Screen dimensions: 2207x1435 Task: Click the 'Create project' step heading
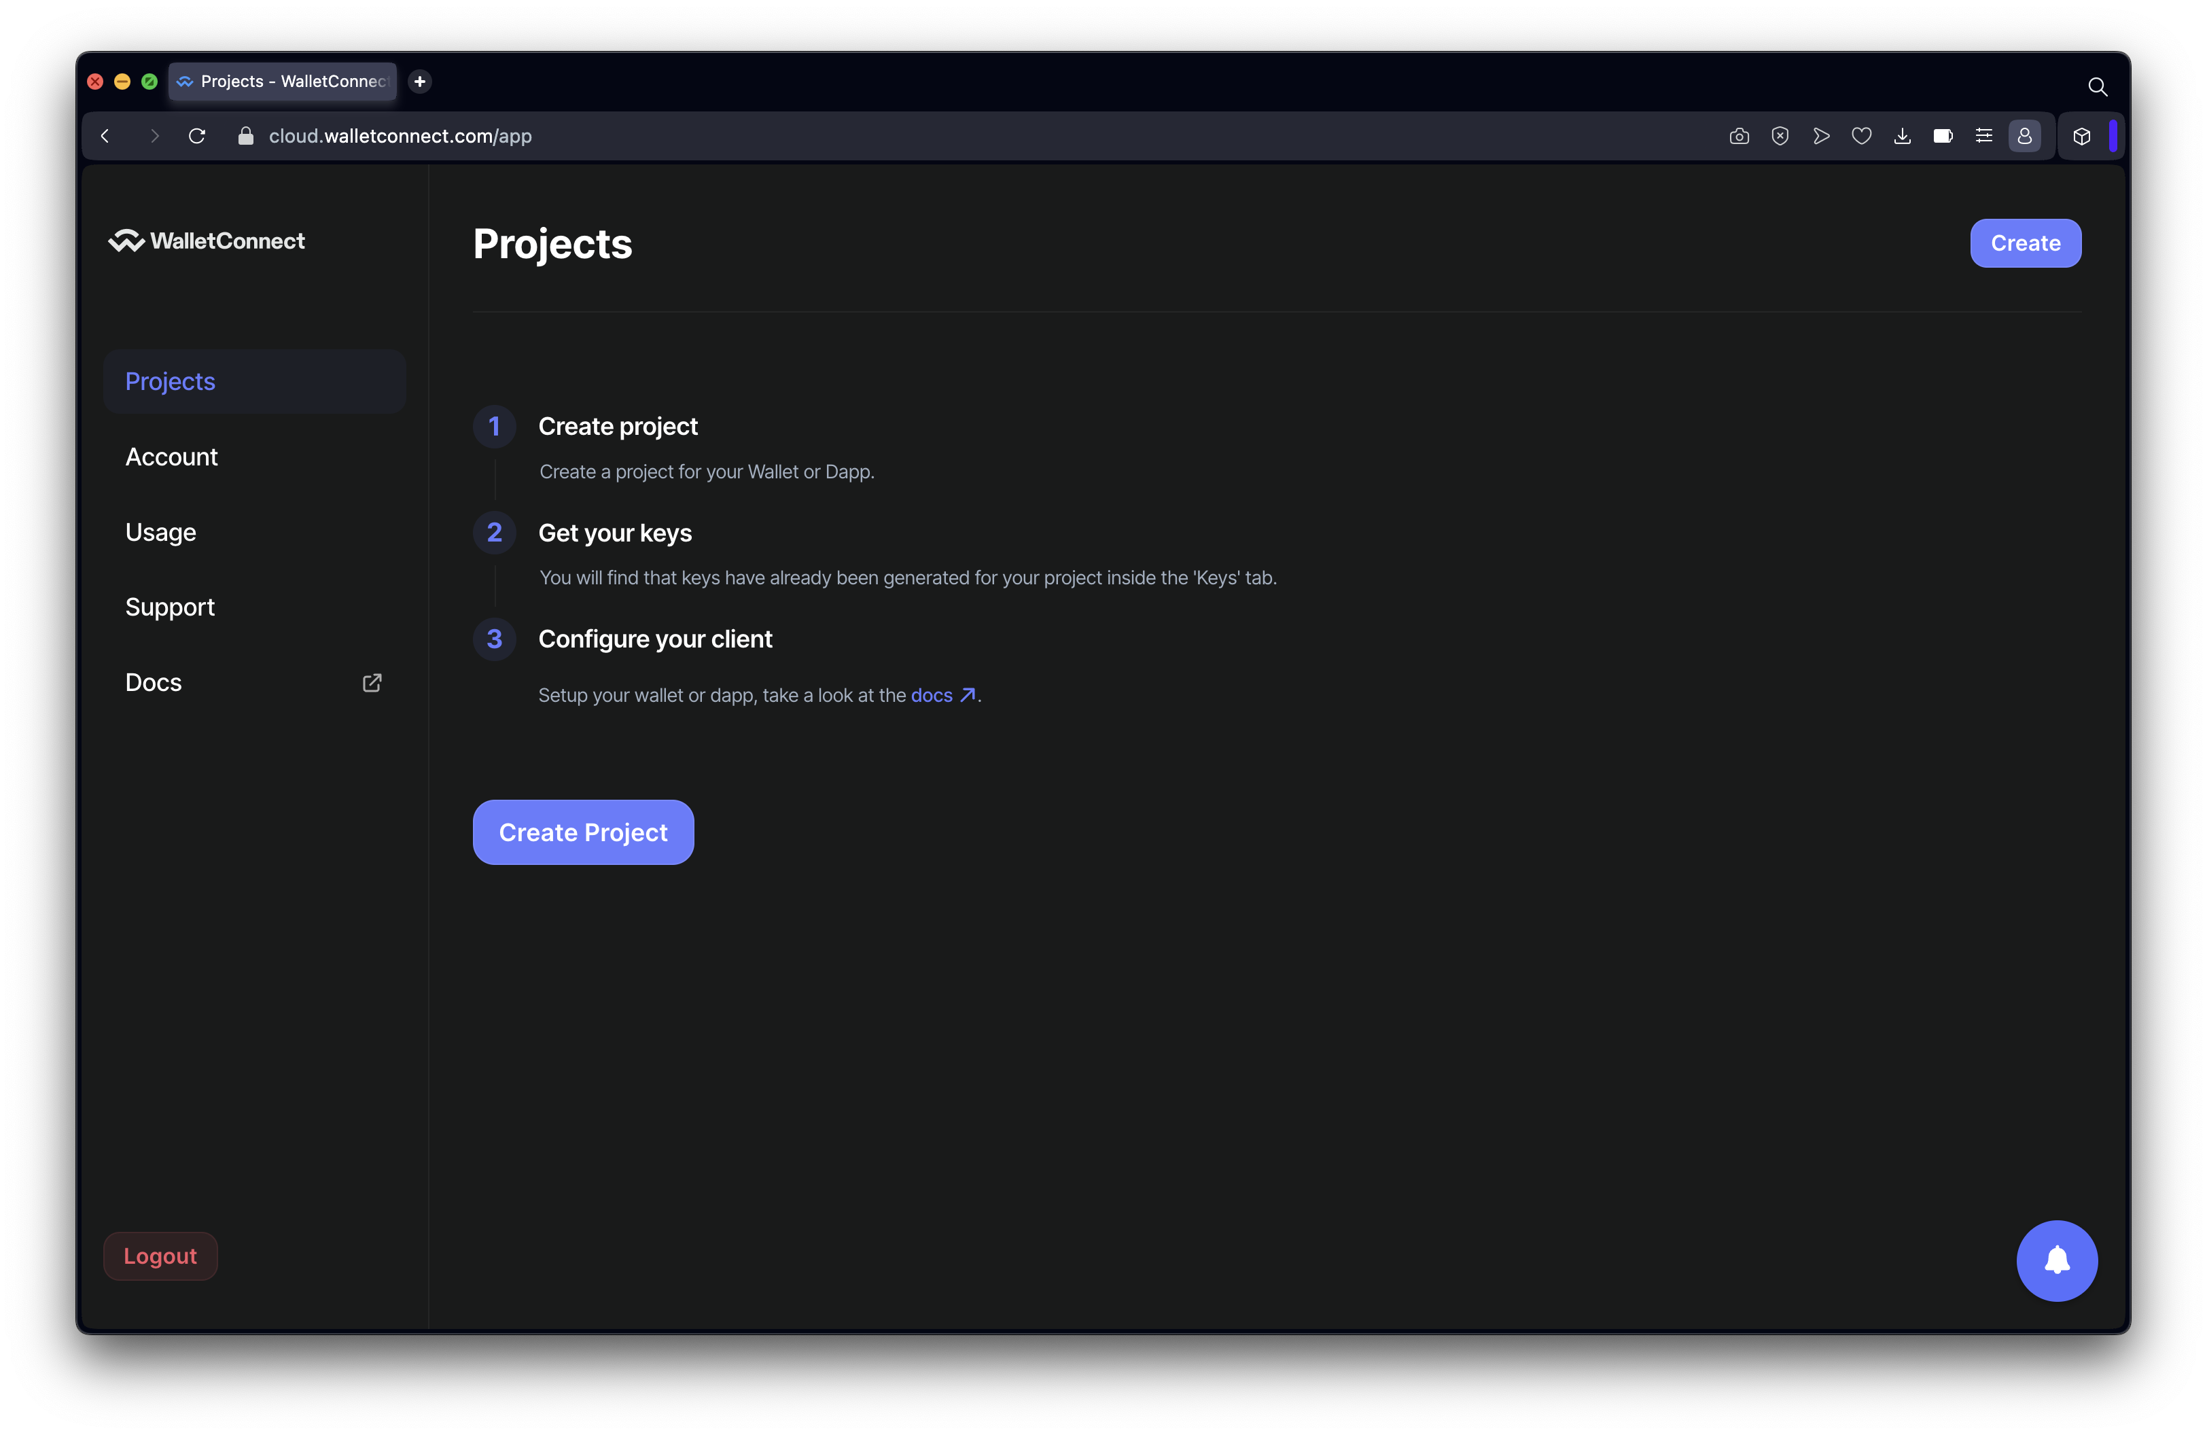618,427
